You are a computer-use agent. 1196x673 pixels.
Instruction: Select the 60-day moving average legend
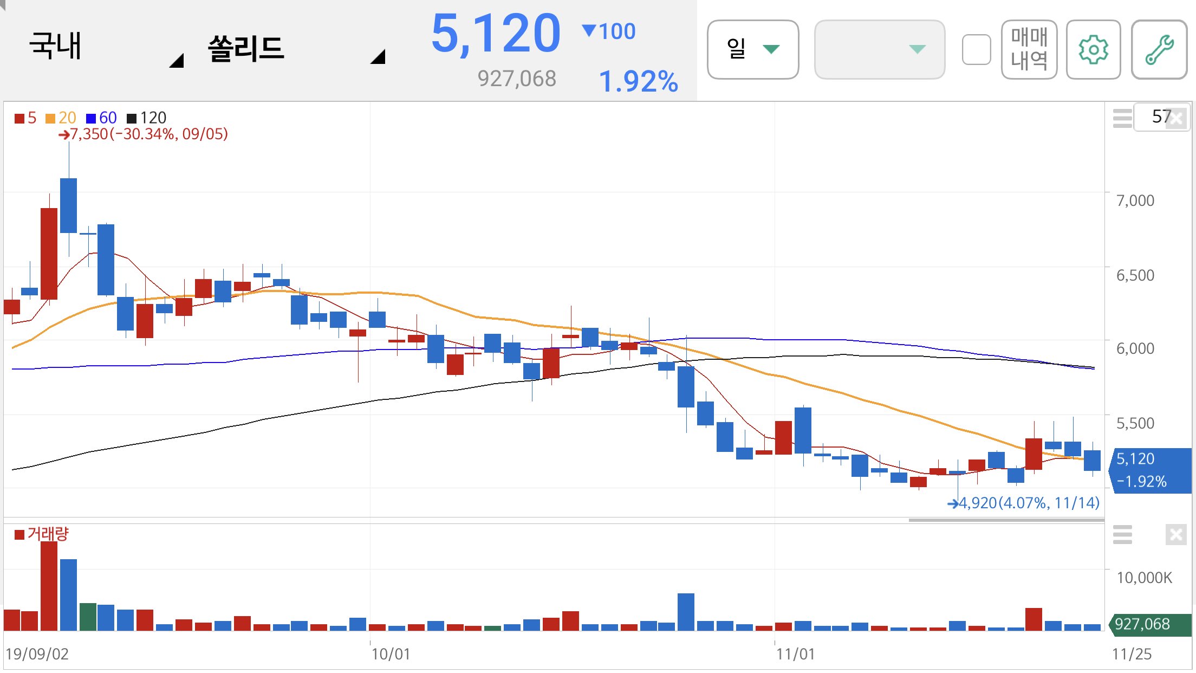101,118
